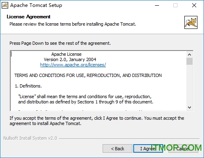Click the License Agreement header title
The height and width of the screenshot is (158, 204).
click(x=29, y=17)
